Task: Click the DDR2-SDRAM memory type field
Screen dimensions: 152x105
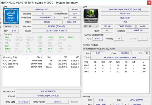Action: coord(136,100)
